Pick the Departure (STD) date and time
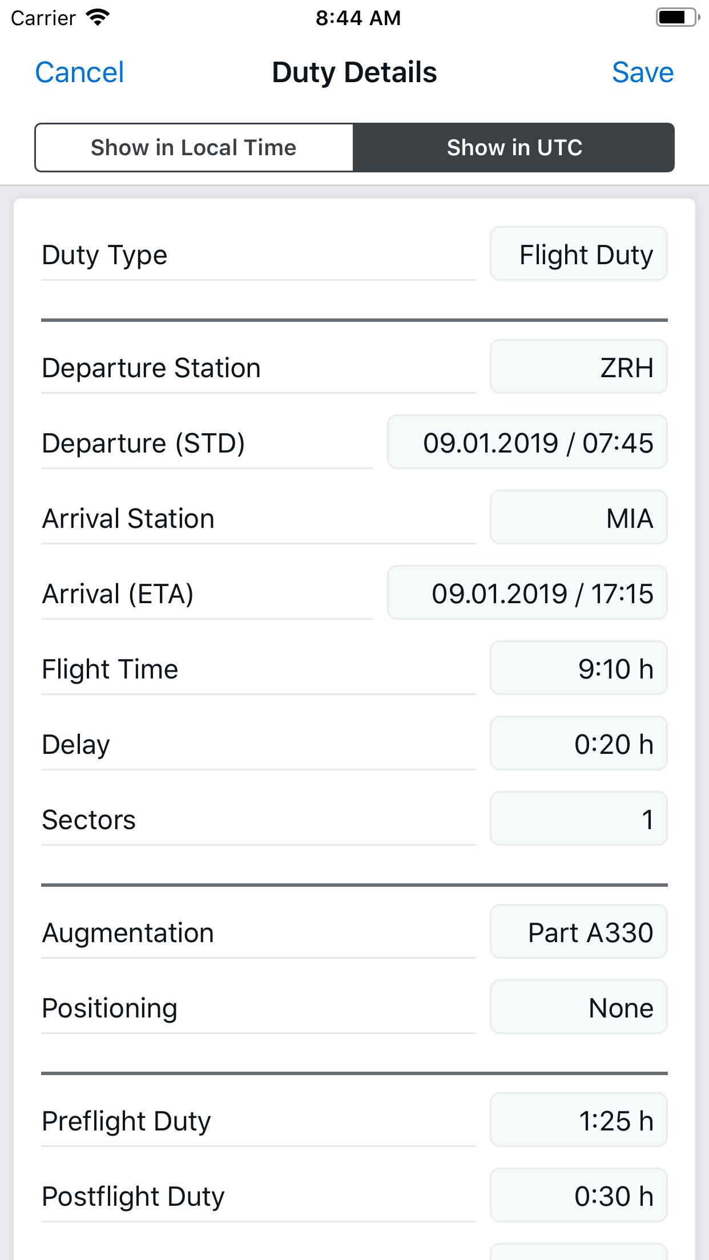The width and height of the screenshot is (709, 1260). pos(527,442)
